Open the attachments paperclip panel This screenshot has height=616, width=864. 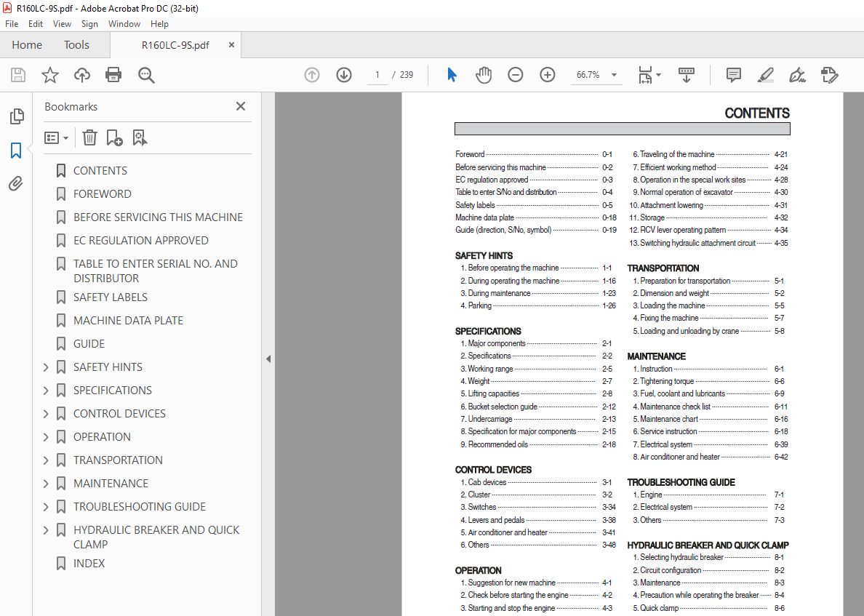click(x=16, y=183)
